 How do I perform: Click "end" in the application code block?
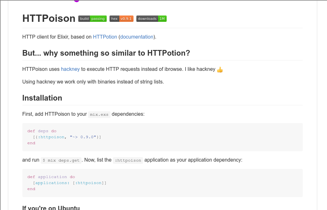(x=31, y=189)
